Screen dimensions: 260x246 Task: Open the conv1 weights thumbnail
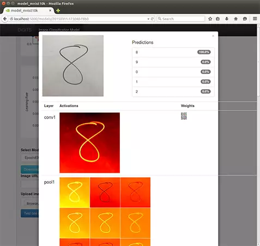click(184, 116)
